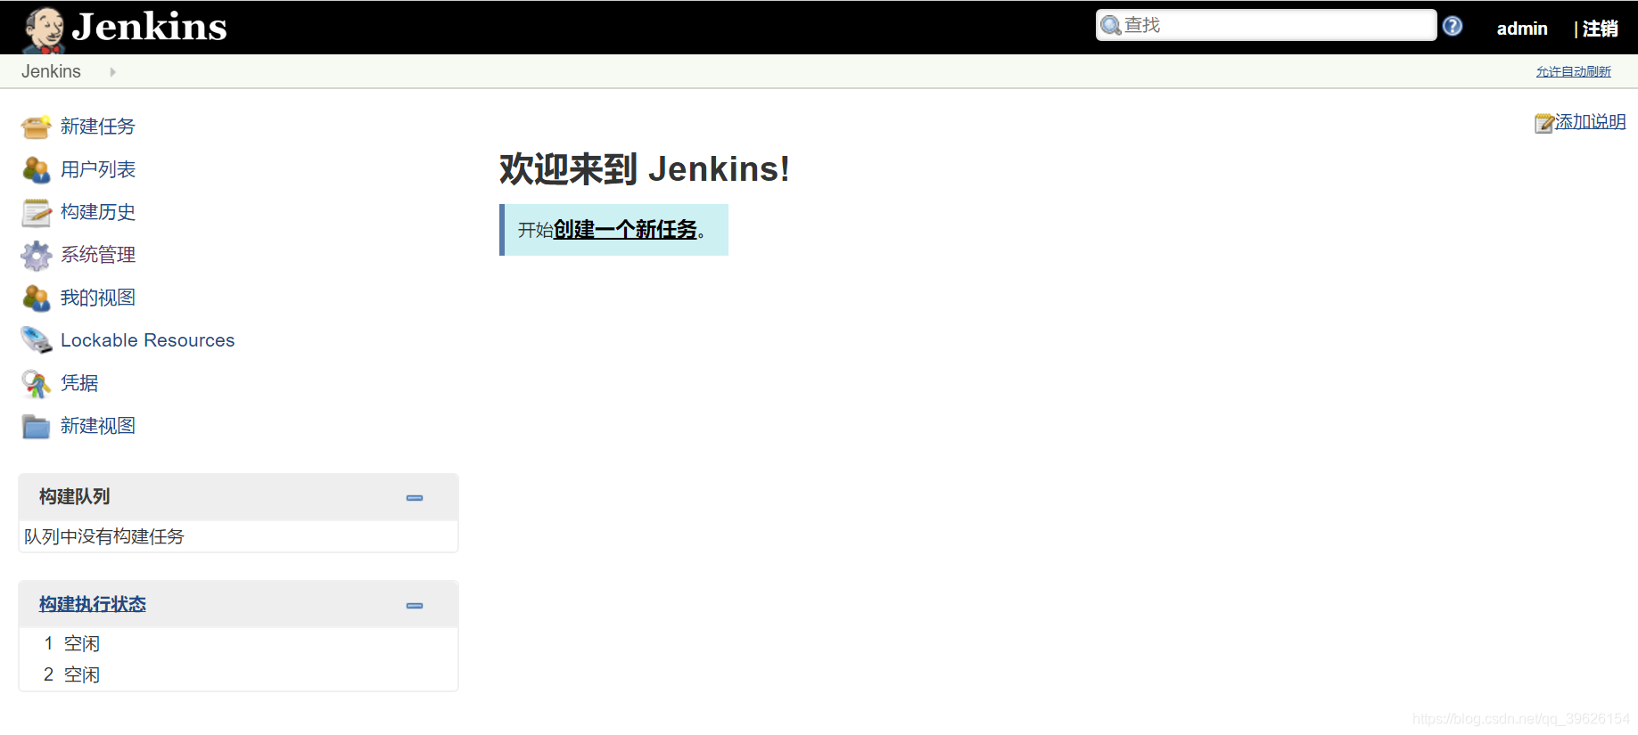
Task: Open the Jenkins breadcrumb dropdown arrow
Action: pyautogui.click(x=113, y=72)
